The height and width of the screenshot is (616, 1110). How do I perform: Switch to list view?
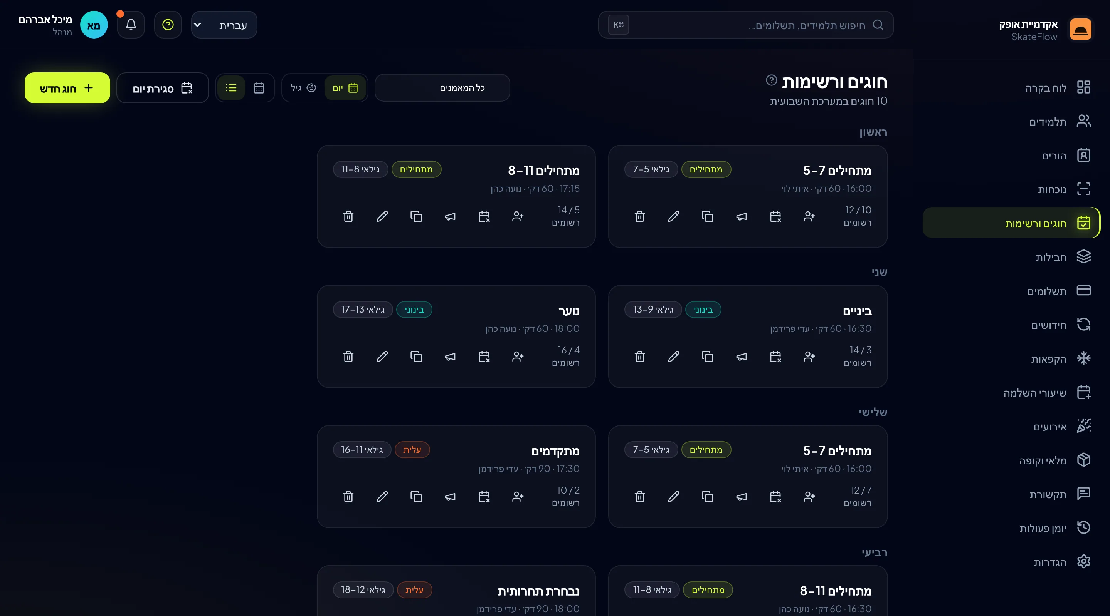point(231,88)
